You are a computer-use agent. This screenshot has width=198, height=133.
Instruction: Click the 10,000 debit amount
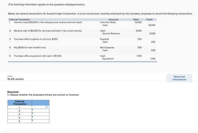point(138,22)
